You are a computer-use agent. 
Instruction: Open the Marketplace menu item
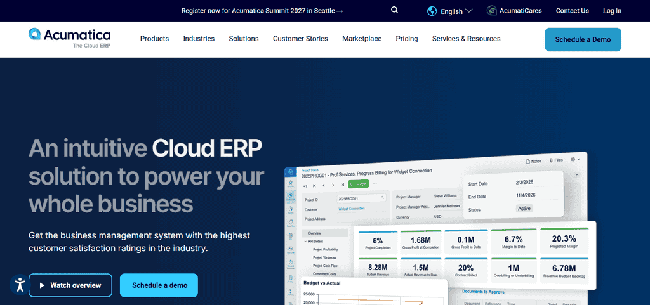(362, 39)
